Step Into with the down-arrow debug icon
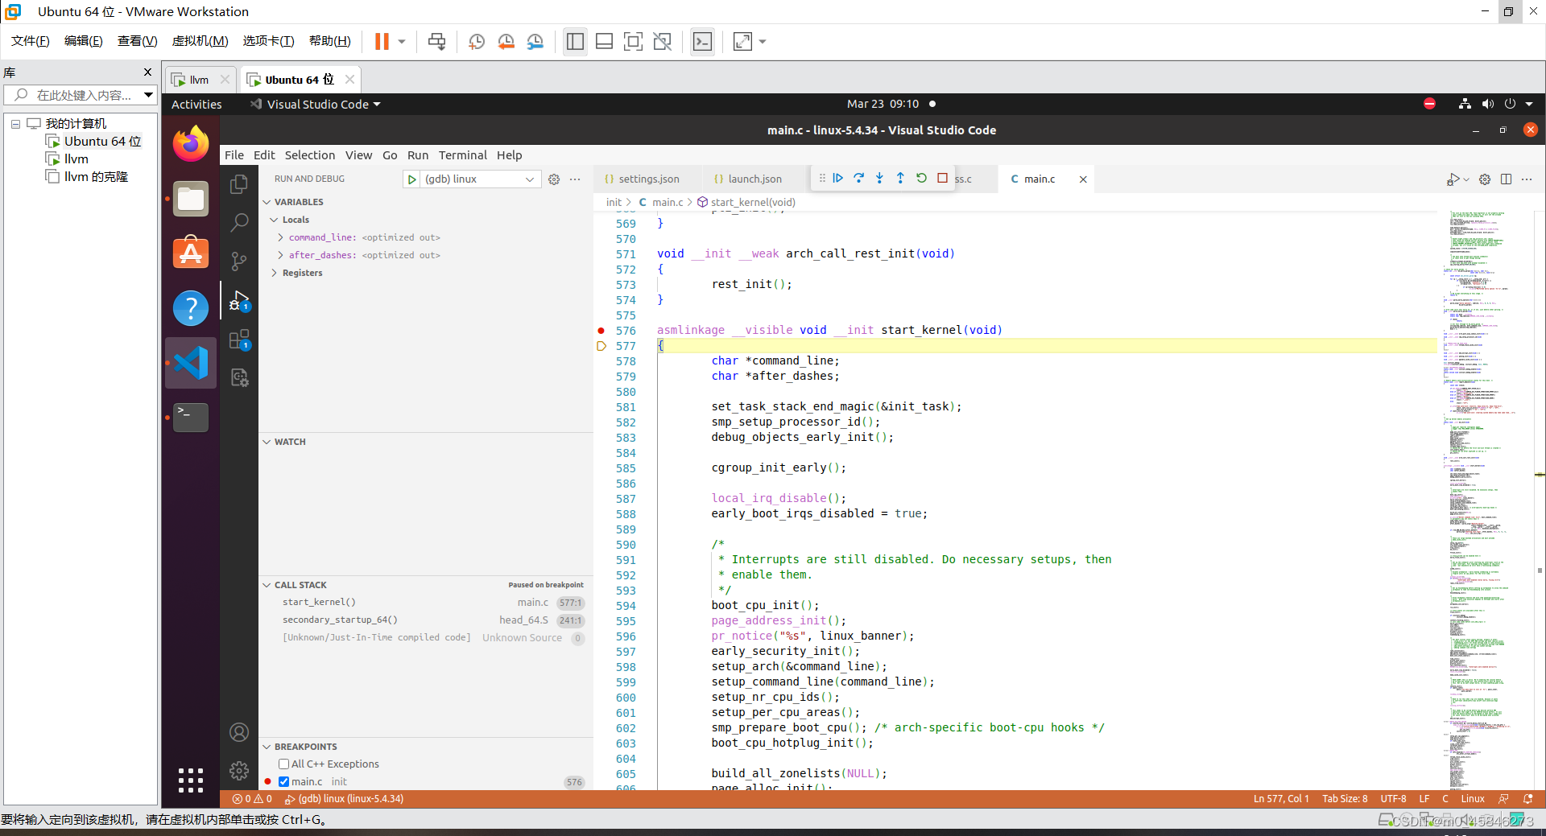This screenshot has width=1546, height=836. (879, 179)
